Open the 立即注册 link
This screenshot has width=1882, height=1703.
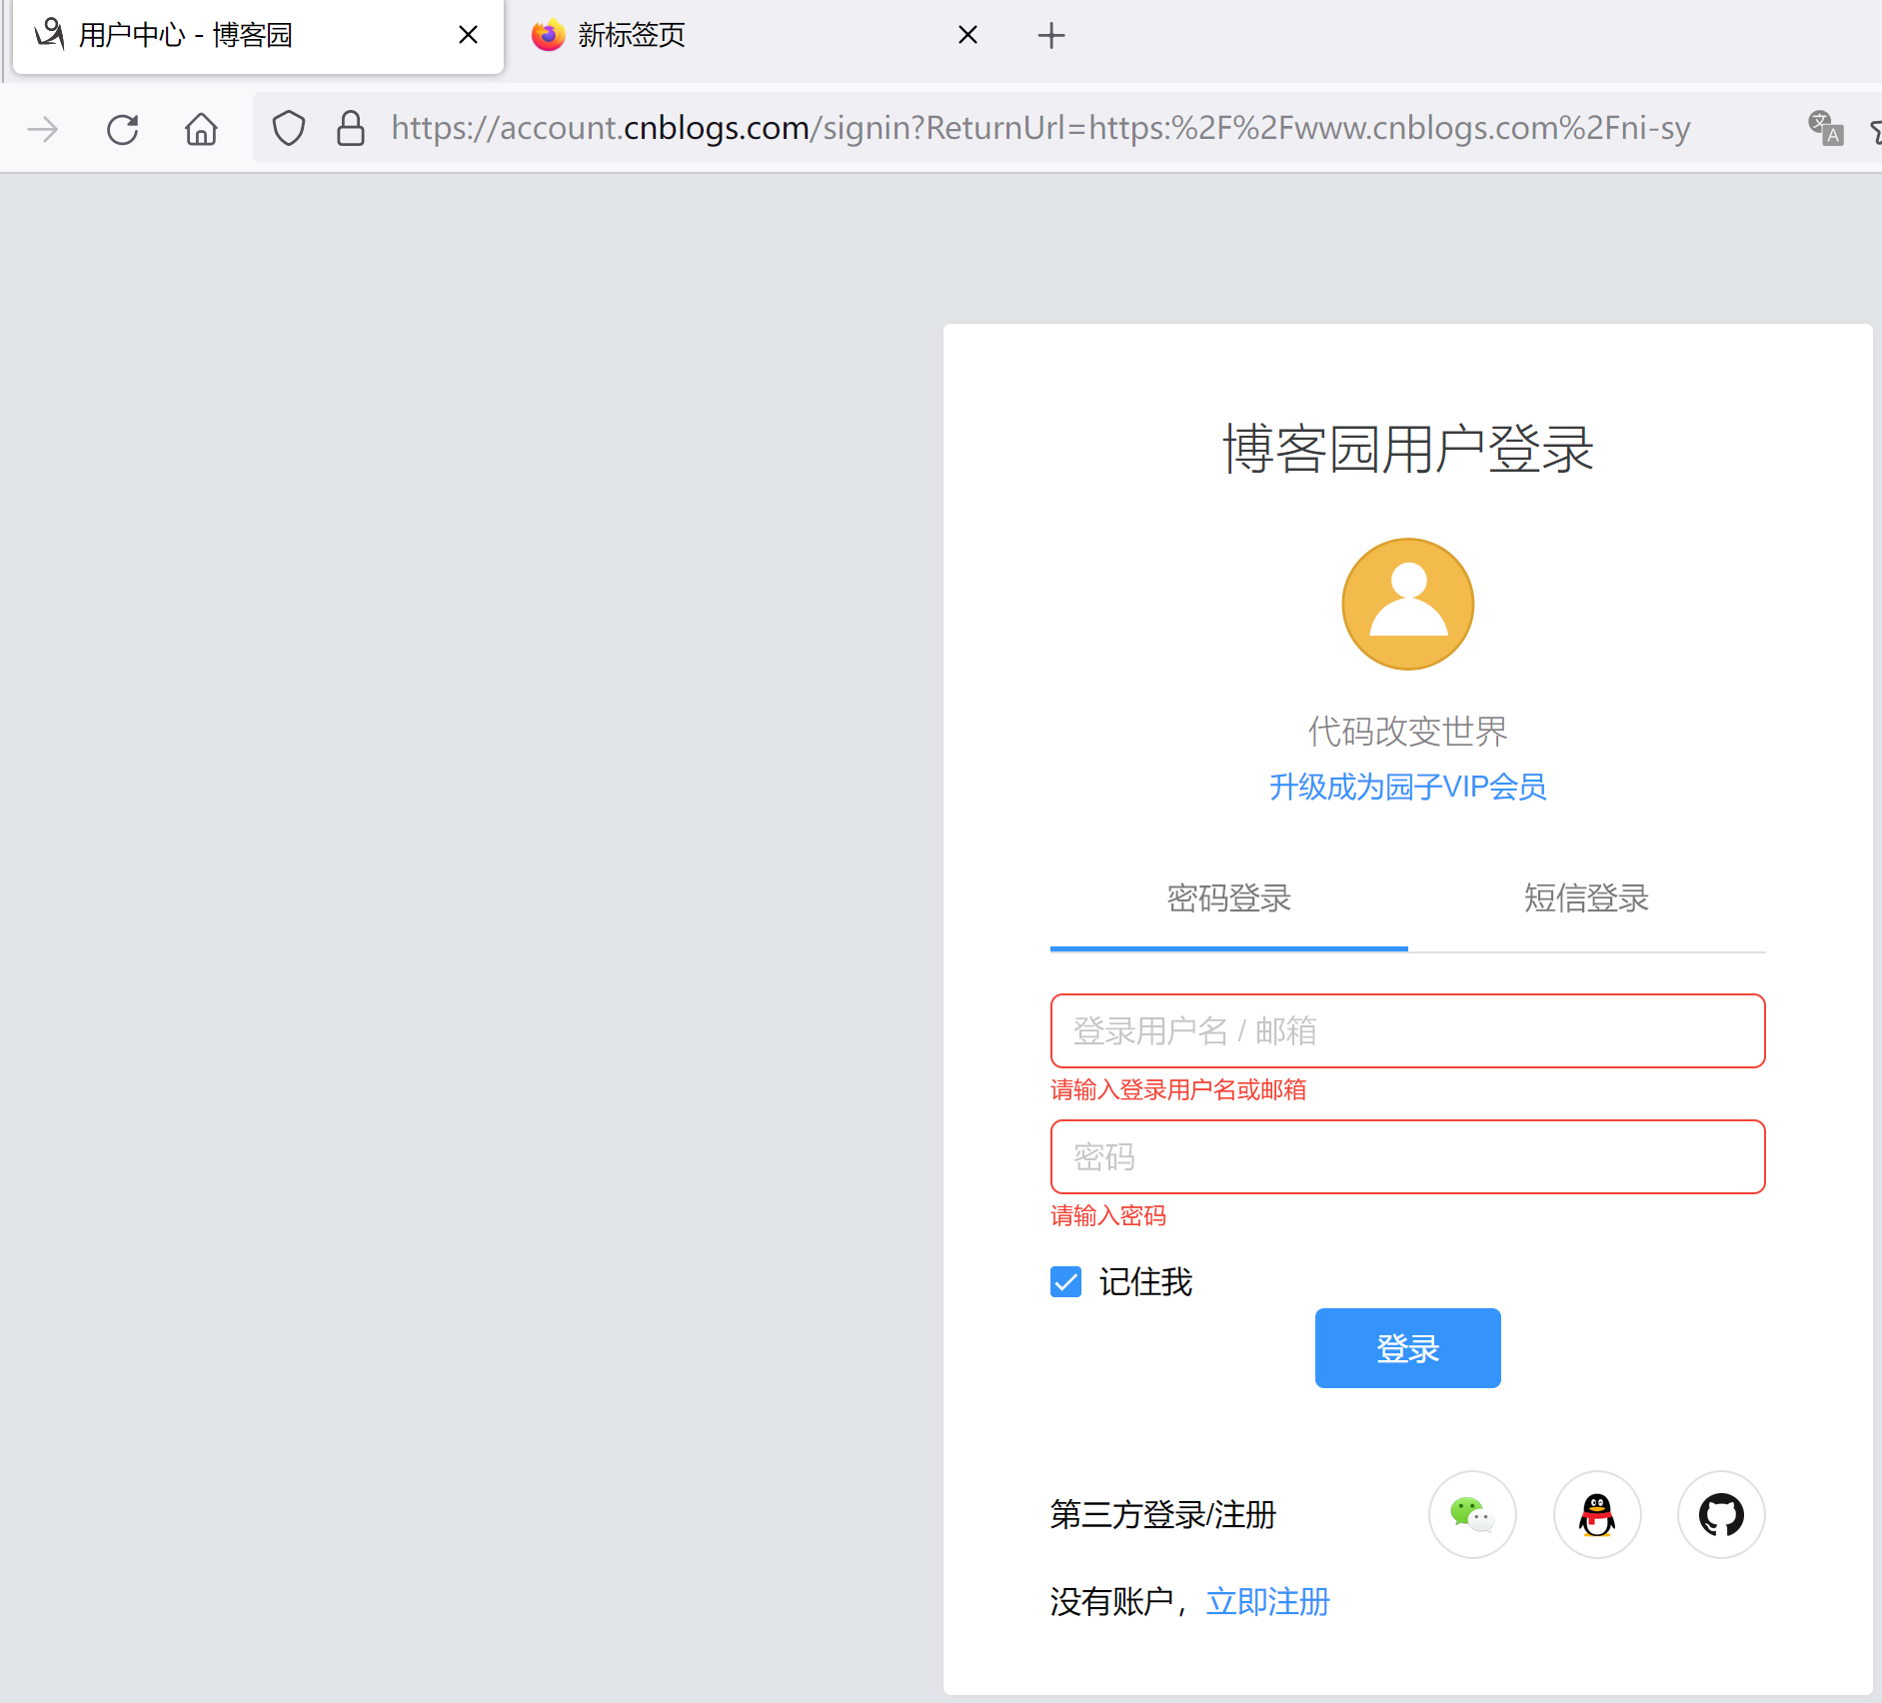pyautogui.click(x=1268, y=1601)
